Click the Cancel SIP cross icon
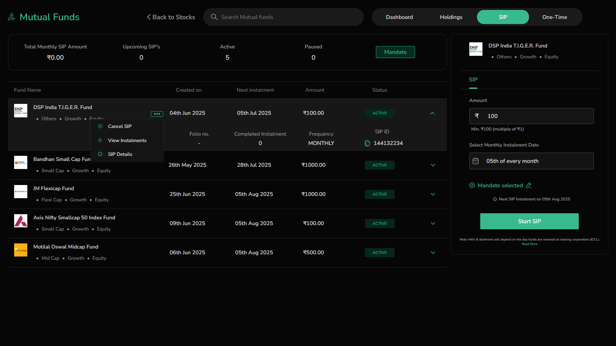The height and width of the screenshot is (346, 616). click(x=100, y=126)
